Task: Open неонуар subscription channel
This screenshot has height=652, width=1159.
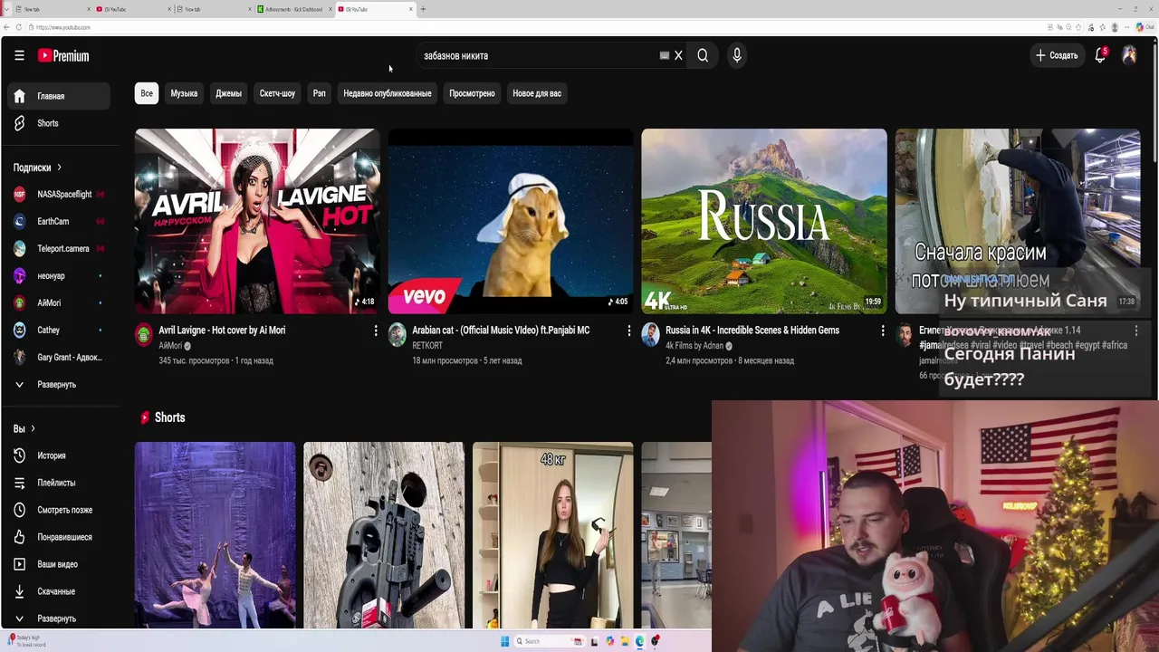Action: point(58,275)
